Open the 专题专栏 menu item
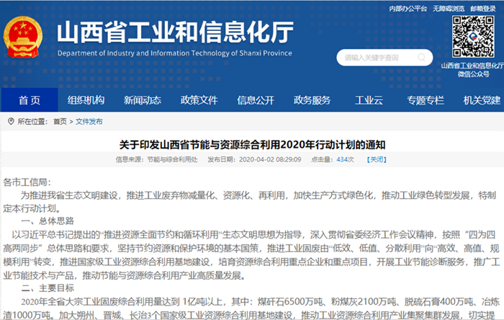Screen dimensions: 504x320 pyautogui.click(x=426, y=100)
